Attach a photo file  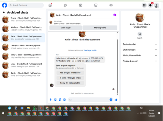[55, 99]
